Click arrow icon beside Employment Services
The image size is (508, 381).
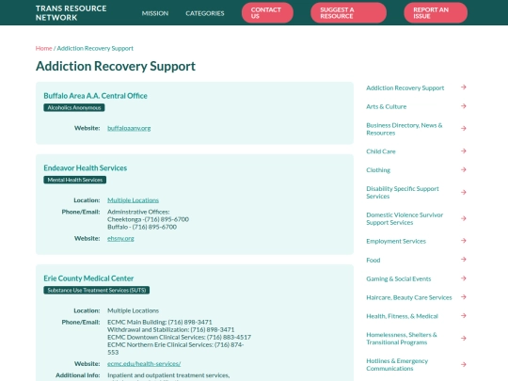coord(464,241)
